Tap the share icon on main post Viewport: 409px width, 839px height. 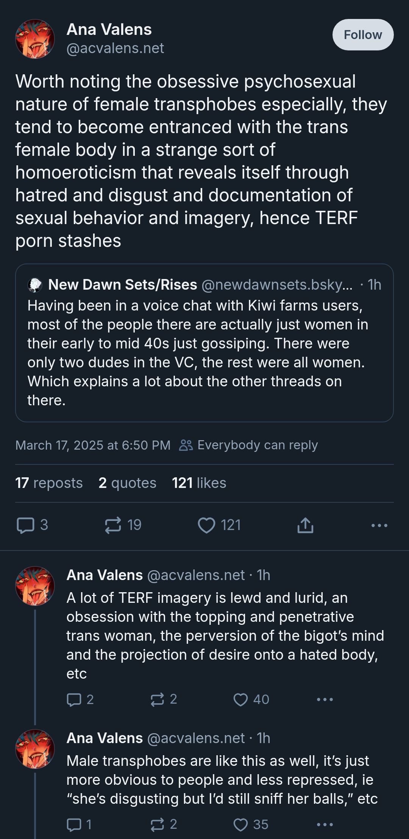pos(305,525)
